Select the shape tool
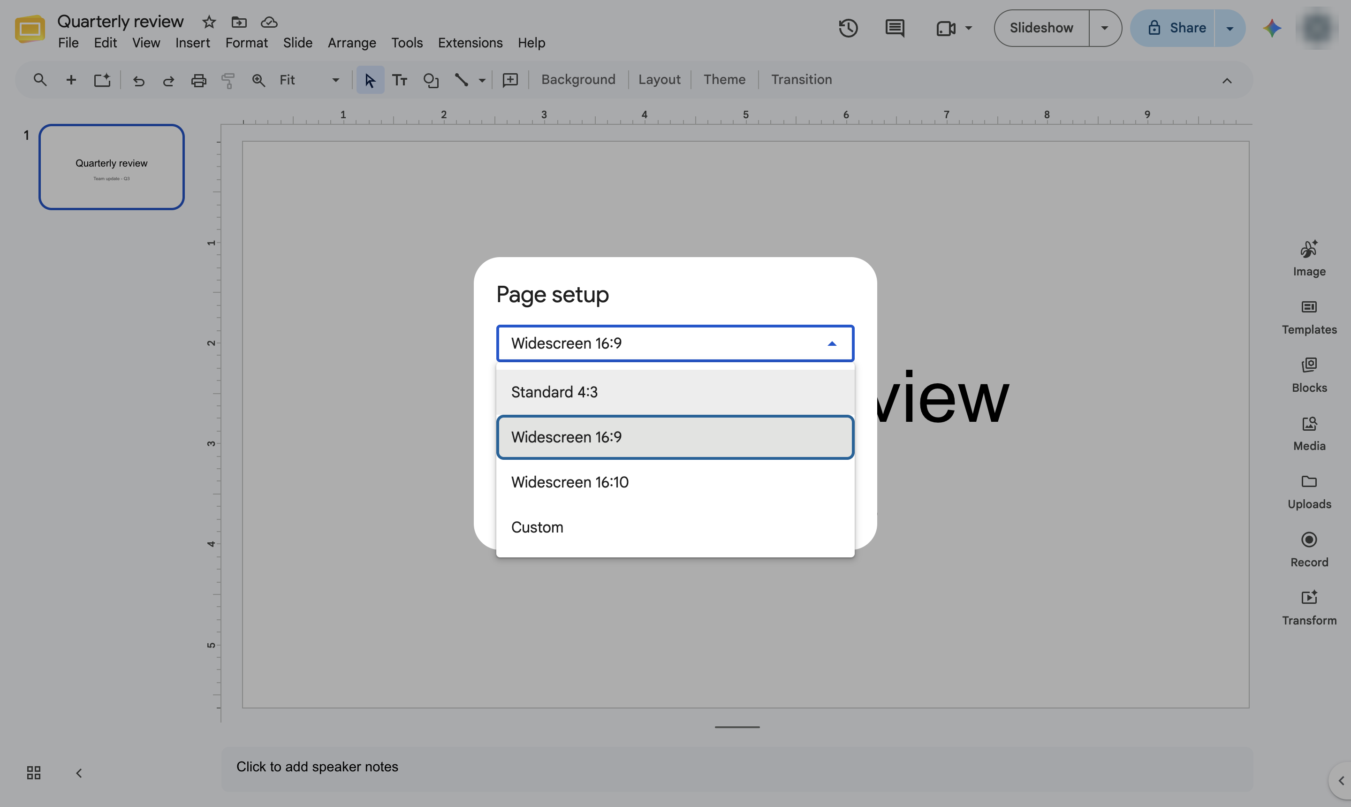Screen dimensions: 1351x807 pyautogui.click(x=431, y=81)
